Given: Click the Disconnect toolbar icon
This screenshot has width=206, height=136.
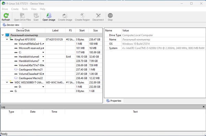Looking at the screenshot, I should (98, 15).
